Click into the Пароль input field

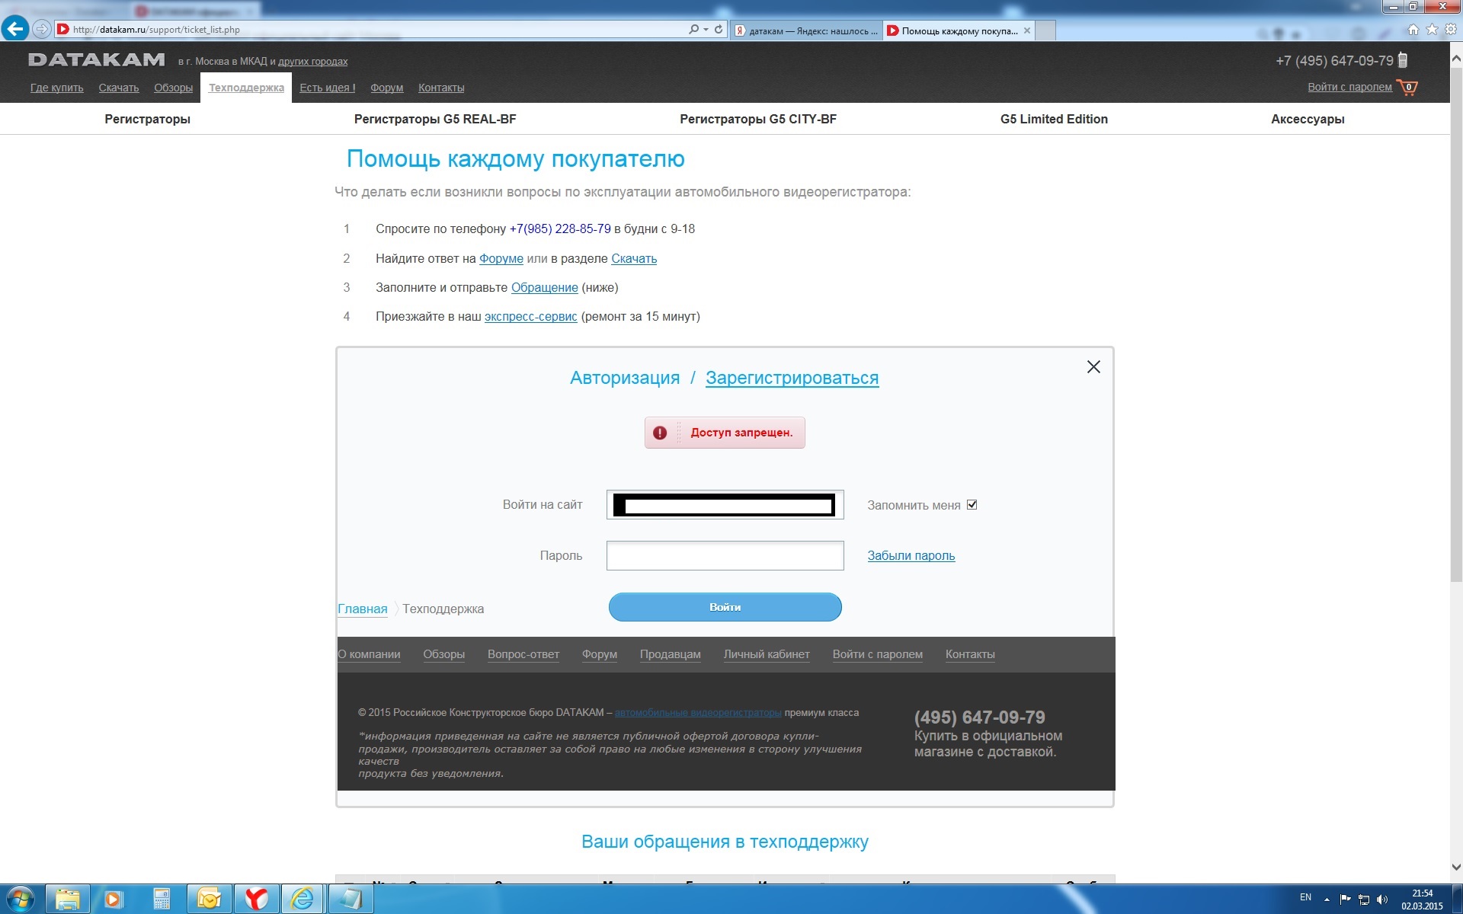725,556
